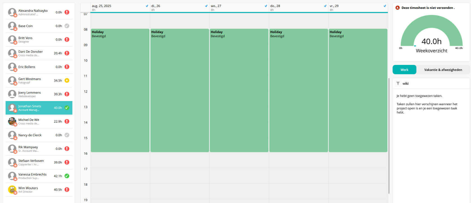Toggle the checkmark on wo., 27 column
This screenshot has height=203, width=471.
(x=266, y=6)
